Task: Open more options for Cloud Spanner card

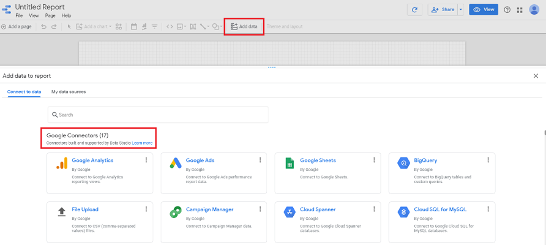Action: [x=375, y=209]
